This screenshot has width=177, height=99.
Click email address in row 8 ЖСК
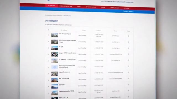[116, 79]
